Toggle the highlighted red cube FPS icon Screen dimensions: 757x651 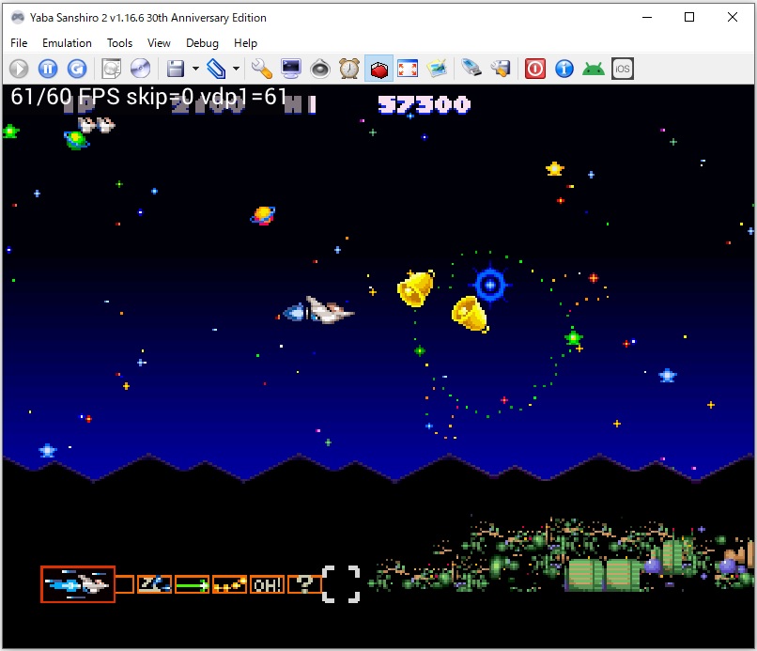(x=379, y=69)
